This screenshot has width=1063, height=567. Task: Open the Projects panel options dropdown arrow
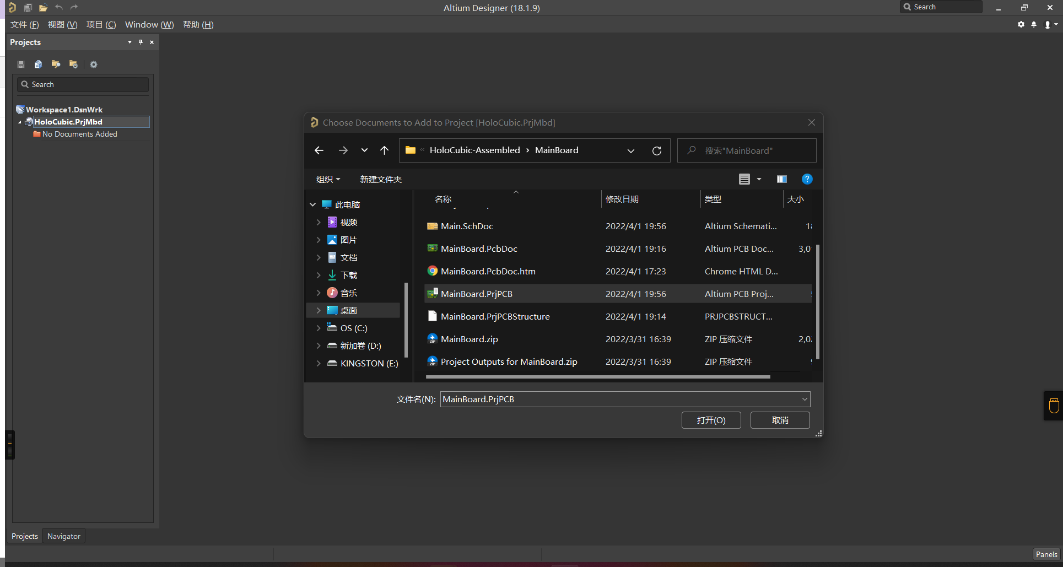point(129,42)
